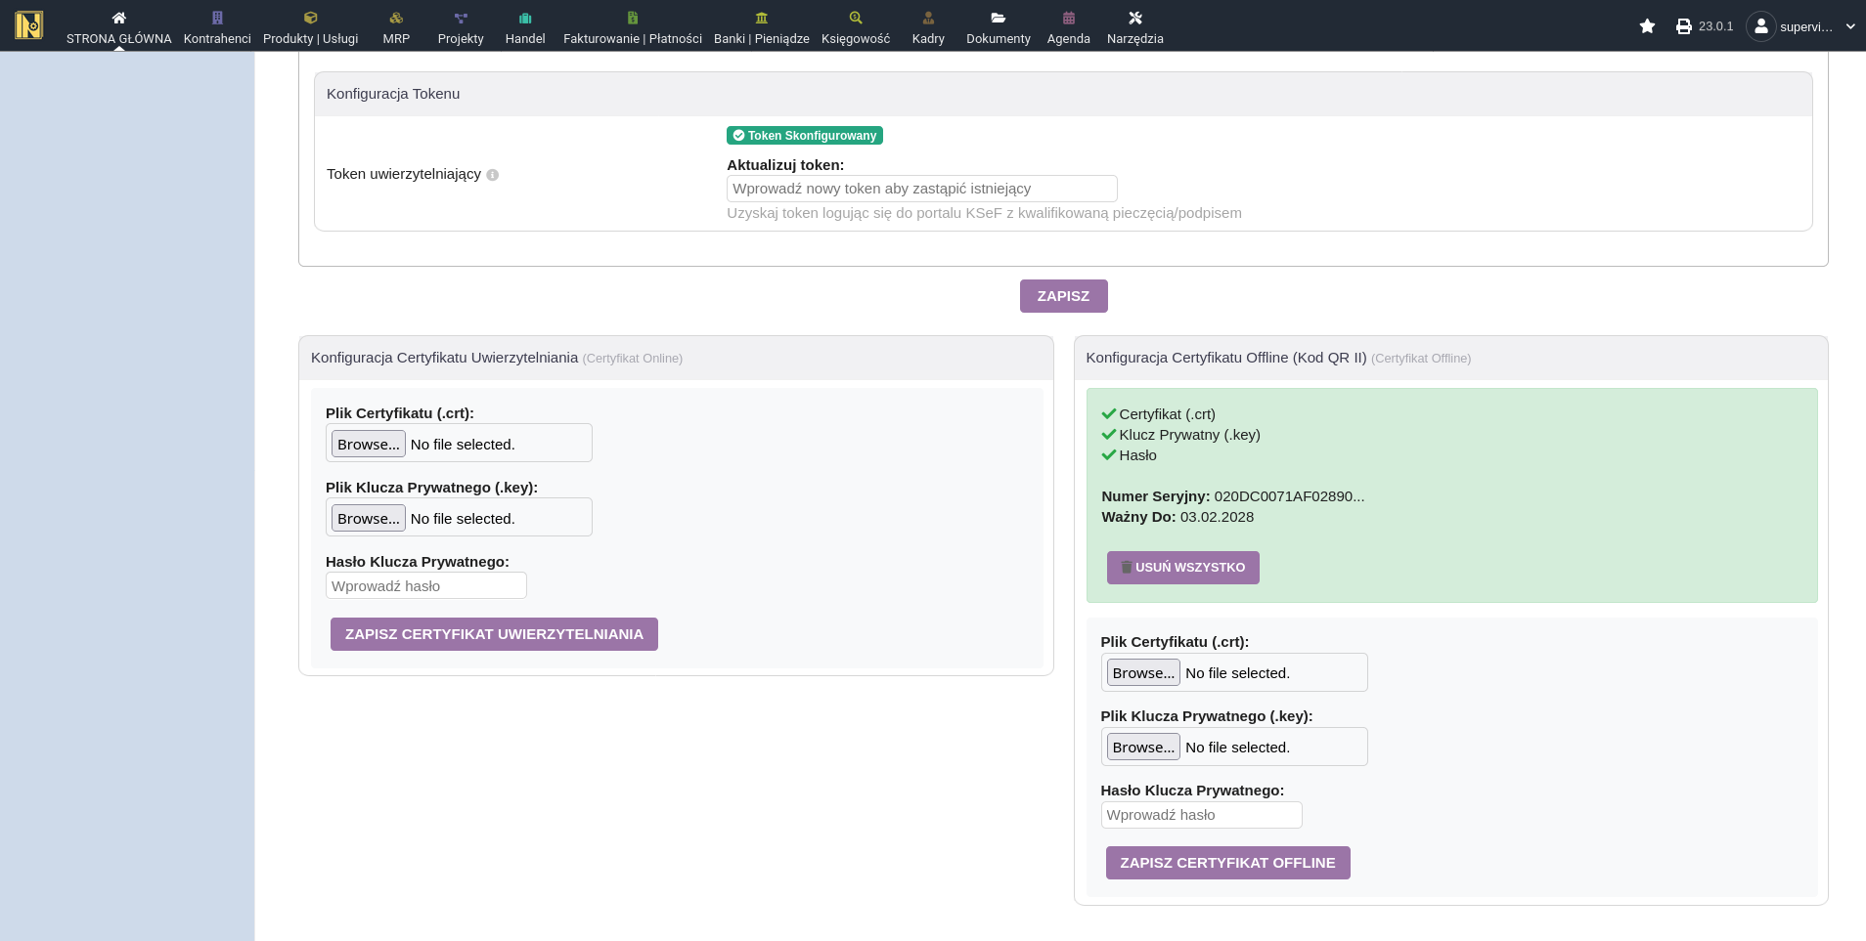The height and width of the screenshot is (941, 1866).
Task: Open the Kontrahenci building icon
Action: (x=217, y=18)
